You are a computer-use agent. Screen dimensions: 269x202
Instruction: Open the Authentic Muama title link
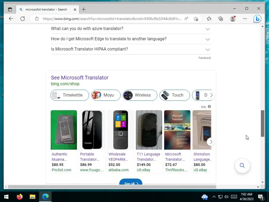tap(60, 157)
